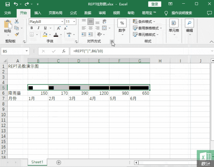The width and height of the screenshot is (214, 167).
Task: Open the Playbill font name dropdown
Action: [x=62, y=21]
